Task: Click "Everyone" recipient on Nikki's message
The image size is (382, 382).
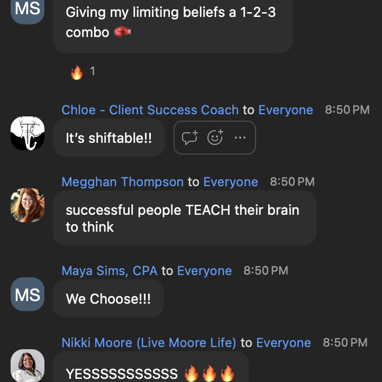Action: click(284, 343)
